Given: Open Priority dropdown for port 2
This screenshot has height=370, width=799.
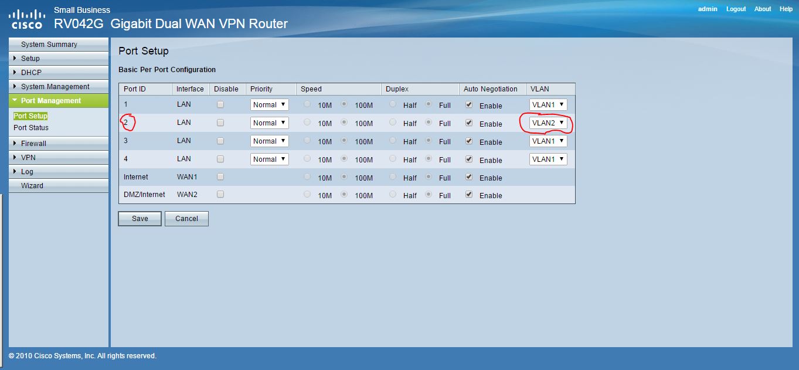Looking at the screenshot, I should click(270, 123).
